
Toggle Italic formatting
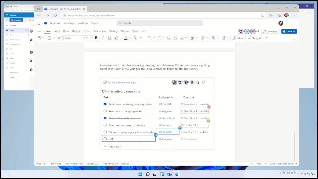coord(103,38)
